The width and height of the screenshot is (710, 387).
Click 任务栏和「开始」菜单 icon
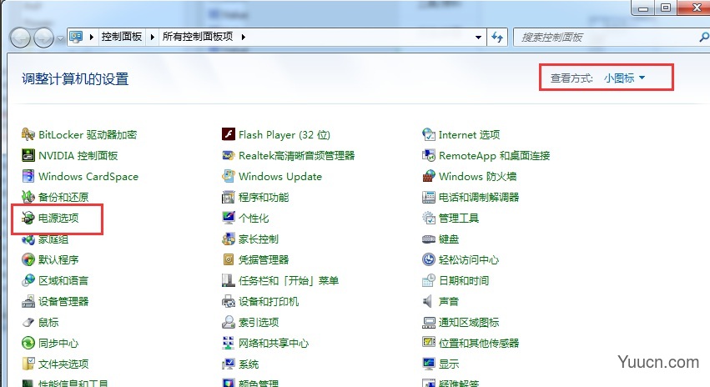coord(229,280)
